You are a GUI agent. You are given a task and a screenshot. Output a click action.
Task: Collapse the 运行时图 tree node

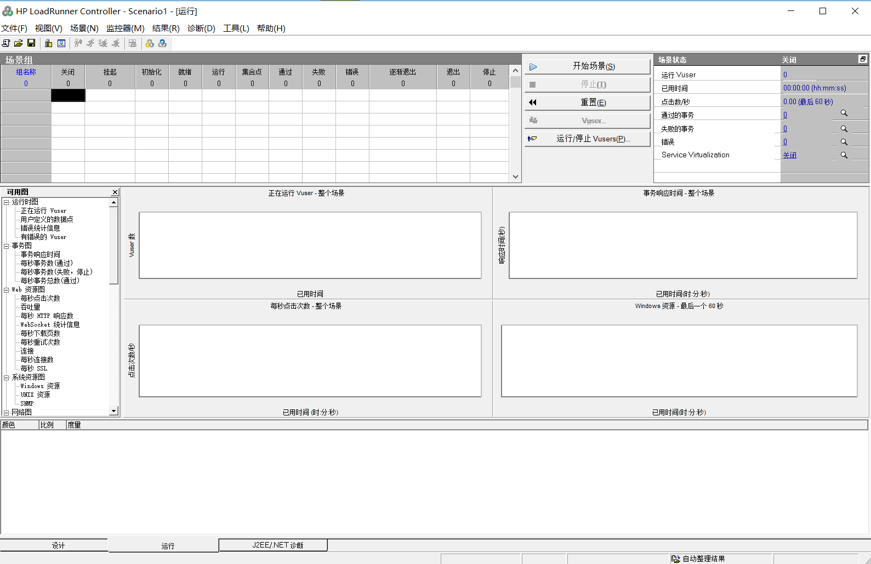click(7, 202)
